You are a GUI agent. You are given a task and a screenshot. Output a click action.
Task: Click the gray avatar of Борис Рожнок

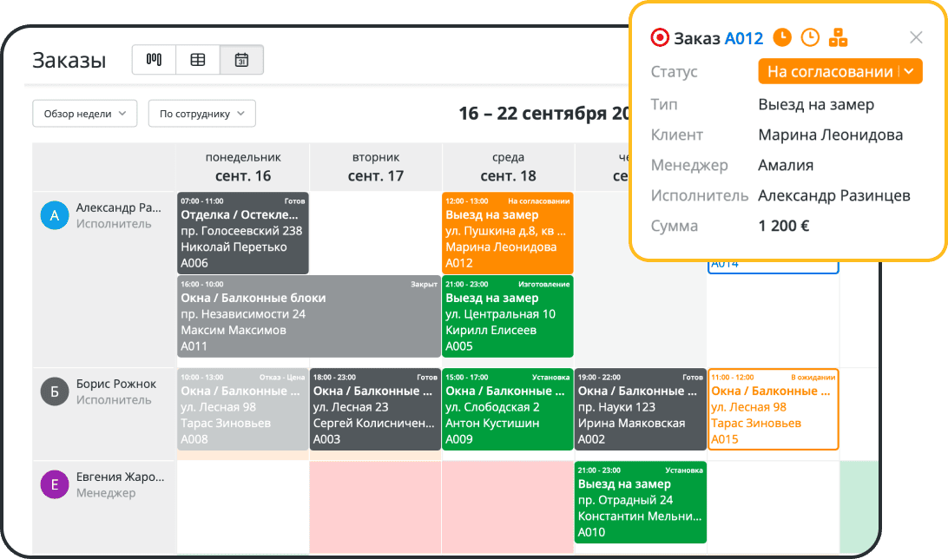[x=55, y=392]
